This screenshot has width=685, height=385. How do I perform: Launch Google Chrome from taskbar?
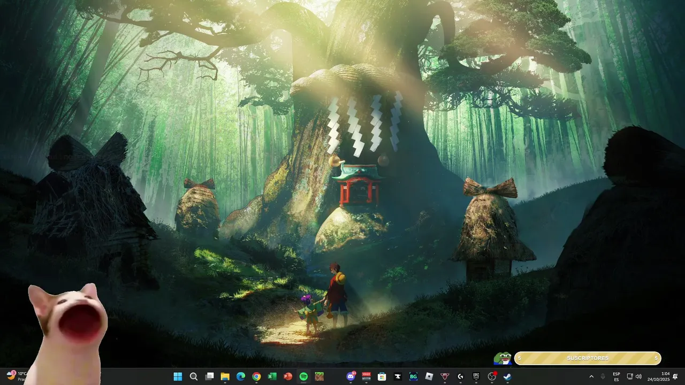tap(256, 376)
